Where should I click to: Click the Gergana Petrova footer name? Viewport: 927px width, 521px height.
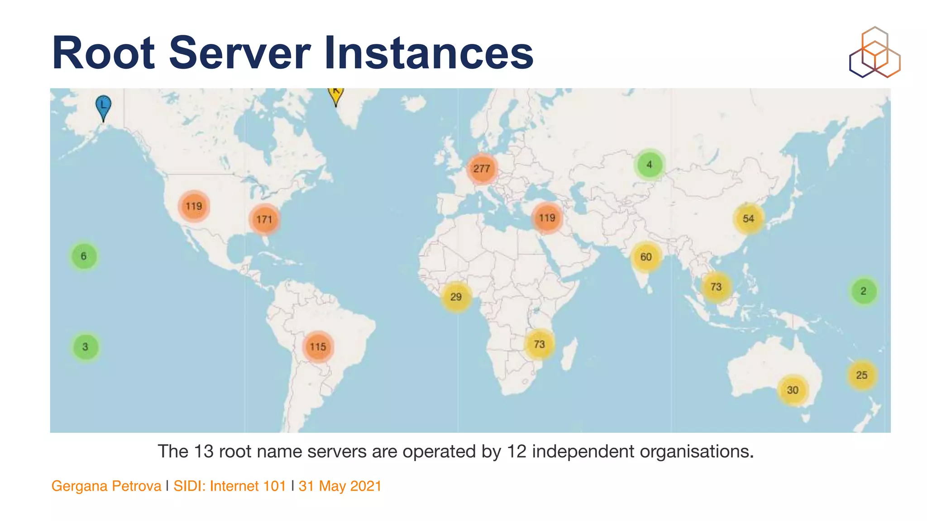tap(106, 486)
